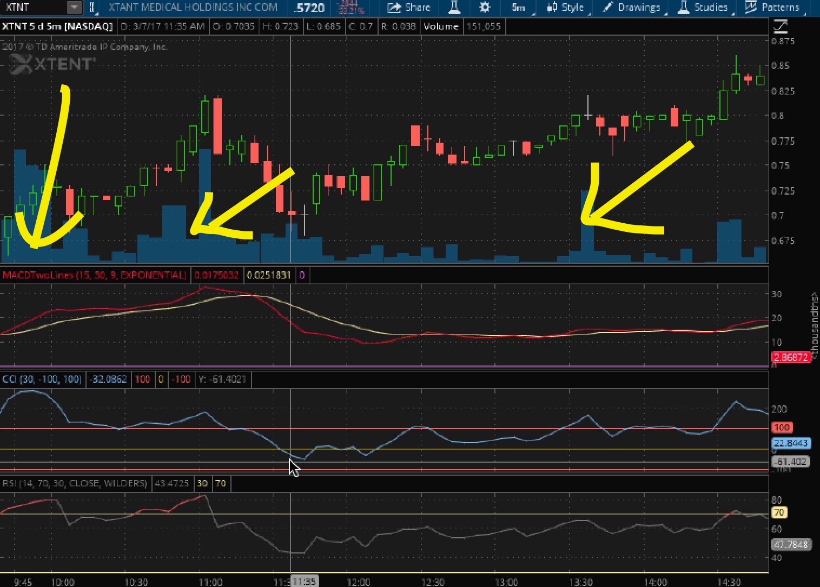Open the Patterns menu

[x=772, y=8]
